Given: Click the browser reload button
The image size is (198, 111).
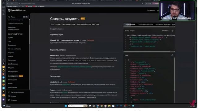Looking at the screenshot, I should click(x=15, y=3).
